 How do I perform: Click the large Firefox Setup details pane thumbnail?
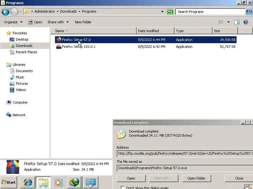click(13, 167)
